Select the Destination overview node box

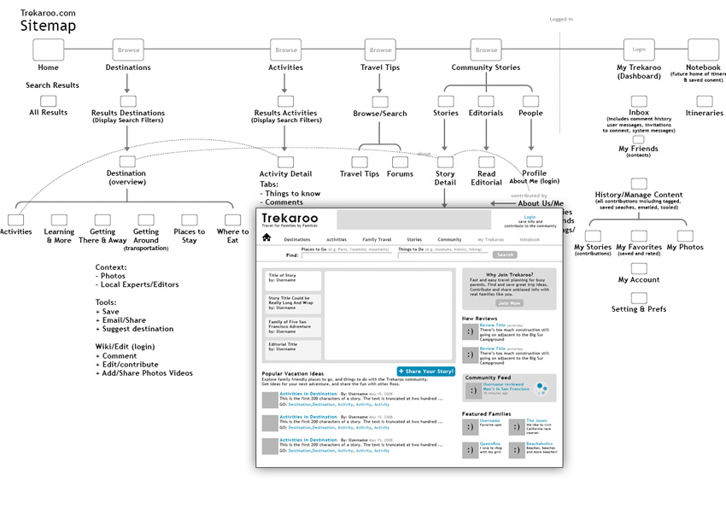click(x=127, y=161)
